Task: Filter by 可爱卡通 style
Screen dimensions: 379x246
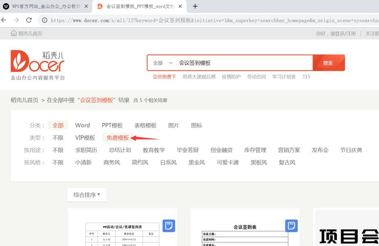Action: [228, 163]
